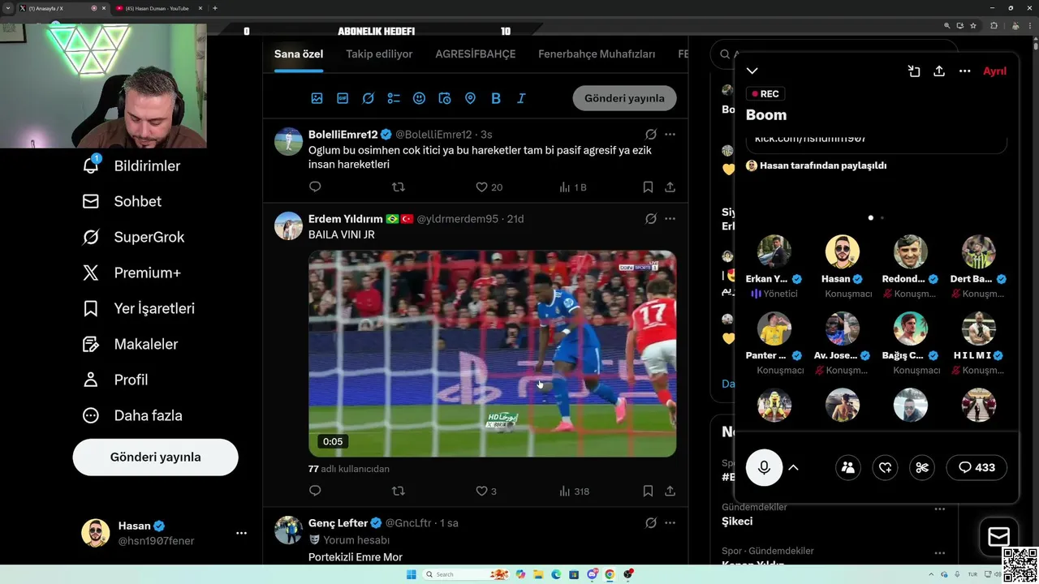
Task: Toggle microphone in Boom space
Action: click(x=764, y=467)
